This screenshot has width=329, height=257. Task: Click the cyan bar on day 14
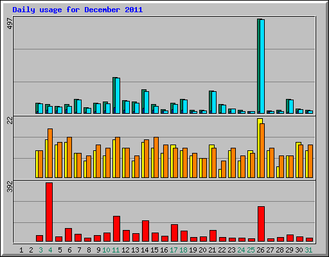point(147,102)
